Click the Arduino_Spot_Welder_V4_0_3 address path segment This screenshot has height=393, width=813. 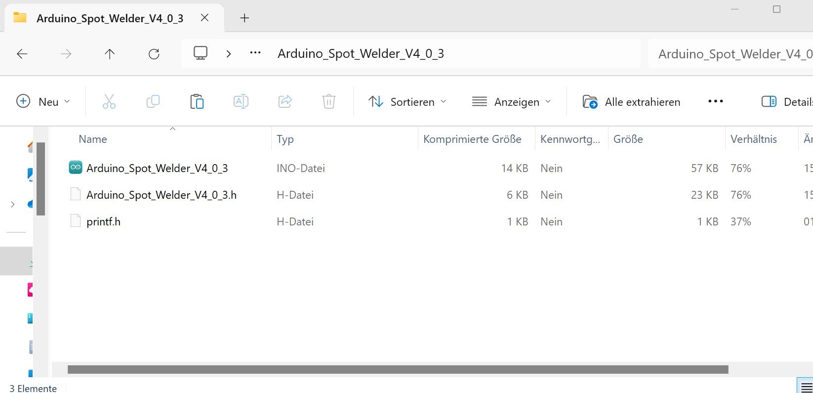(x=361, y=53)
